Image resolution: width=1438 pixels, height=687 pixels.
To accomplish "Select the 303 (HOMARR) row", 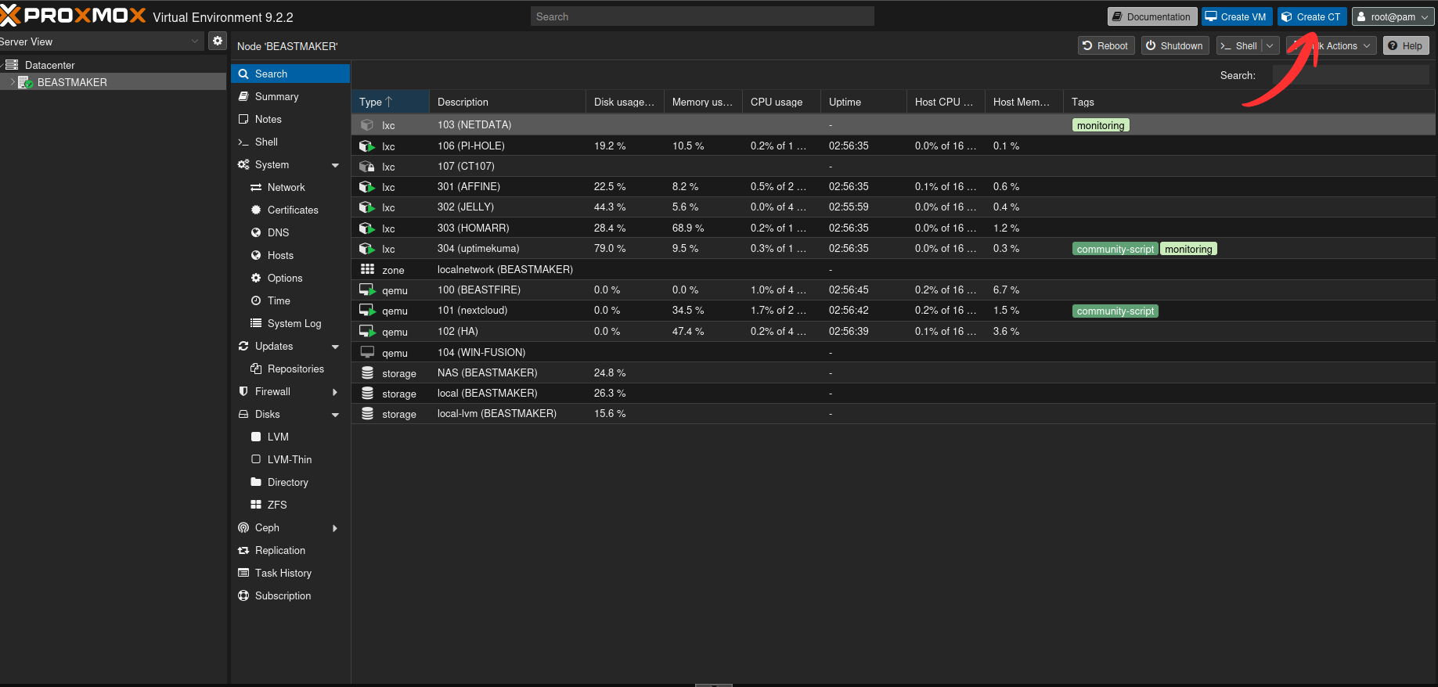I will coord(893,228).
